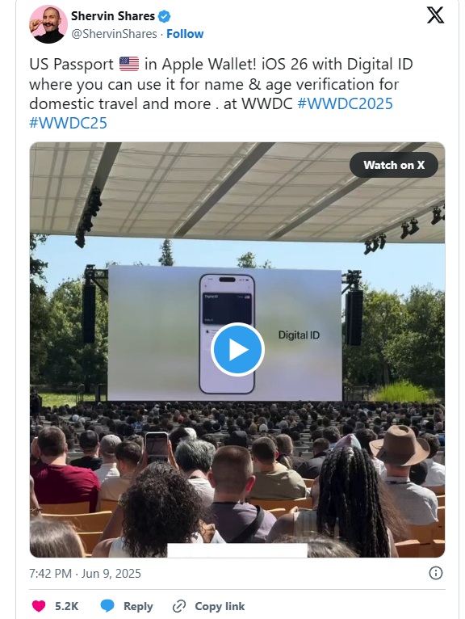Screen dimensions: 465x619
Task: Click the reply speech bubble icon
Action: [x=107, y=606]
